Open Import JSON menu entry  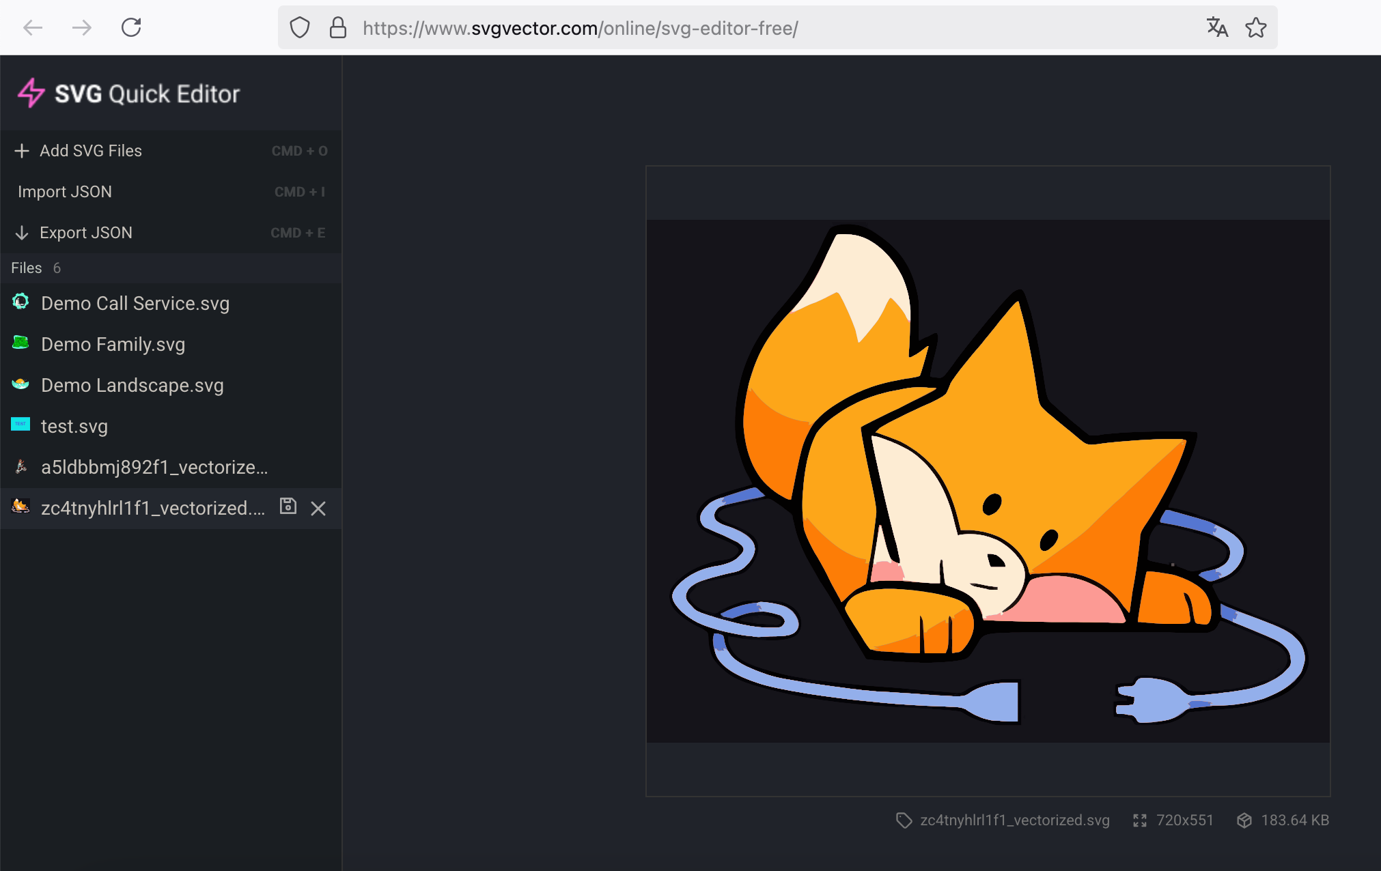[x=65, y=192]
